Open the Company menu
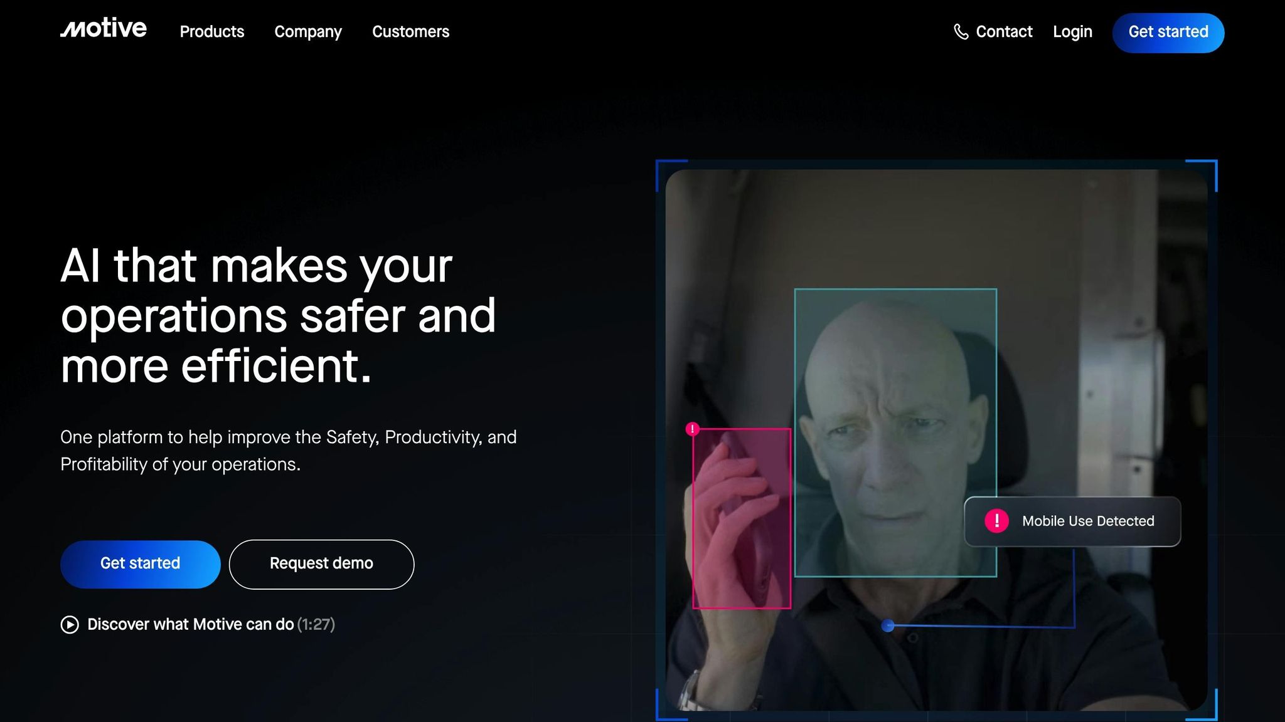1285x722 pixels. click(x=308, y=31)
